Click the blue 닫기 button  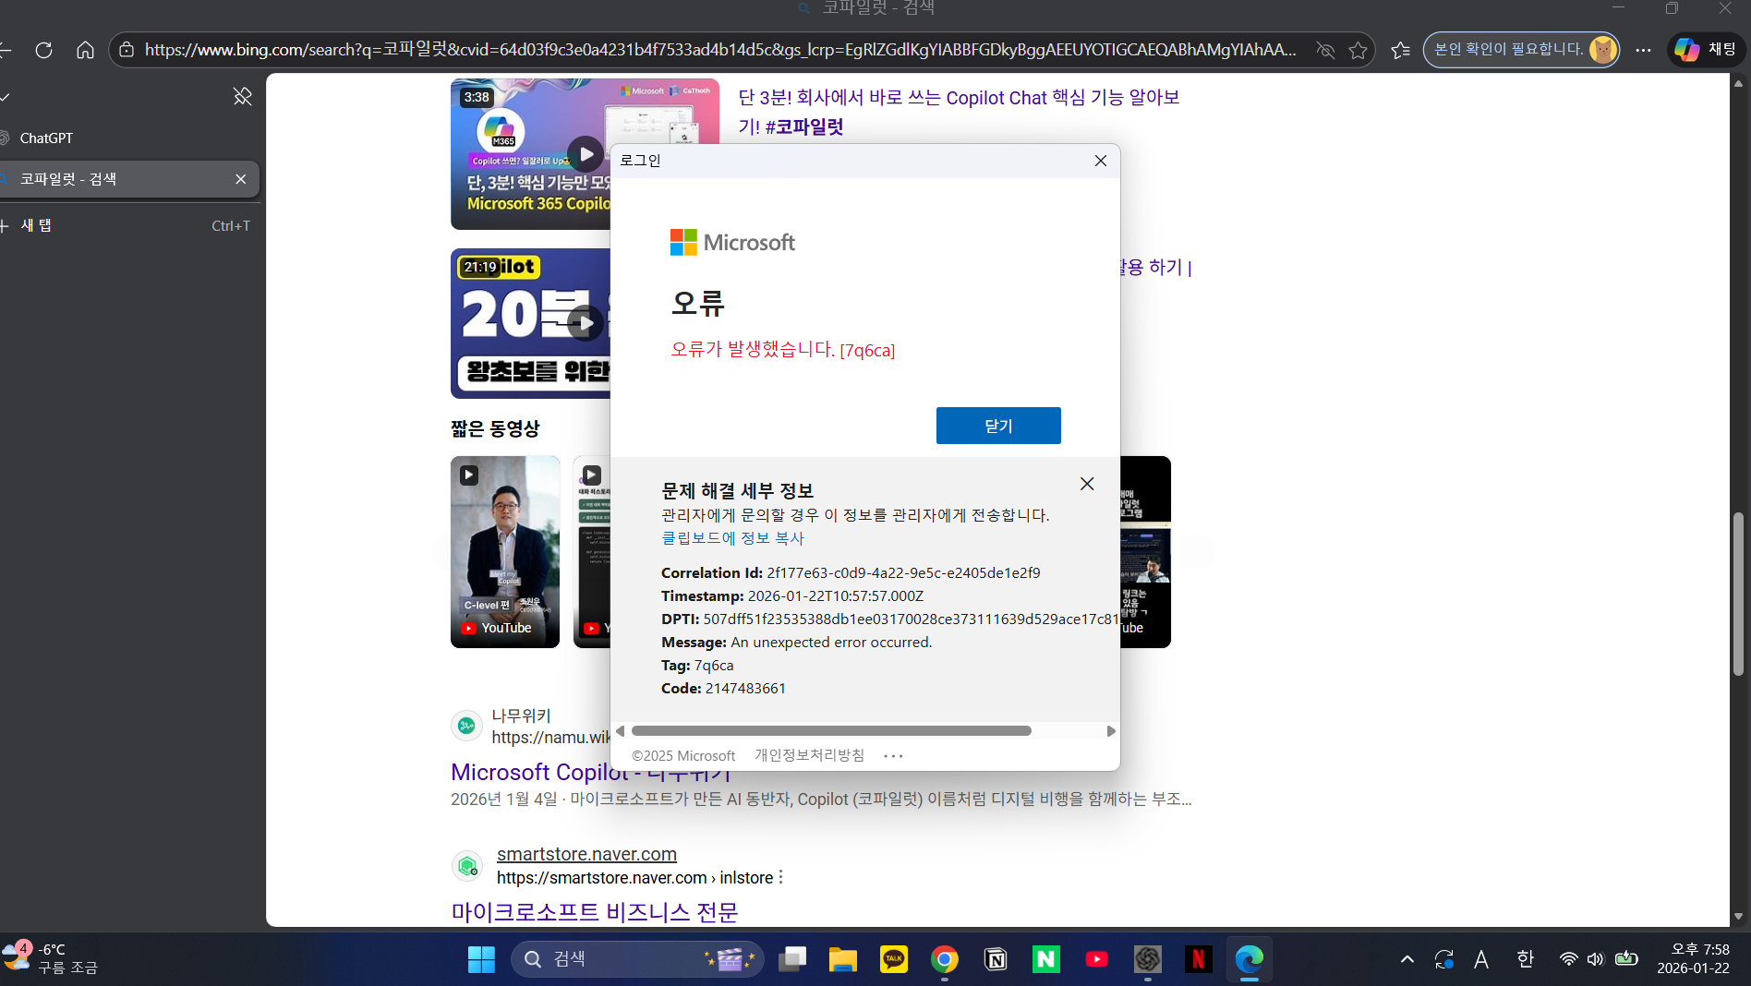point(998,426)
